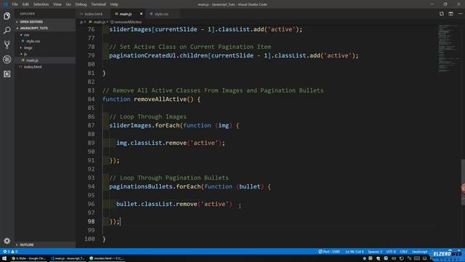
Task: Click errors and warnings status bar indicator
Action: tap(9, 252)
